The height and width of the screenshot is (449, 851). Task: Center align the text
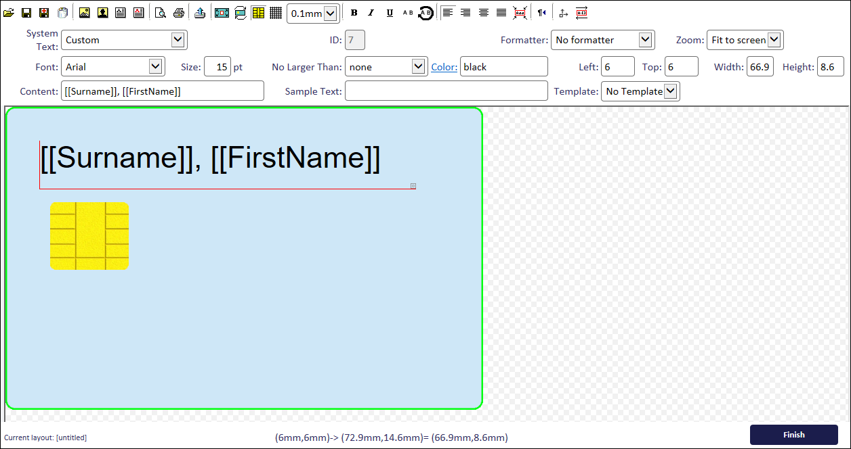tap(483, 12)
